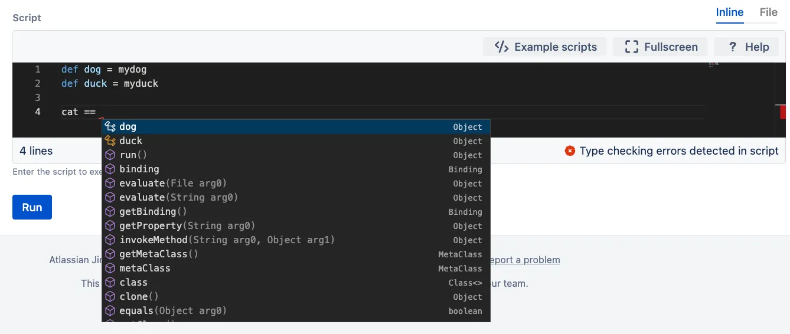Pick run() from the autocomplete list
790x334 pixels.
click(x=296, y=155)
